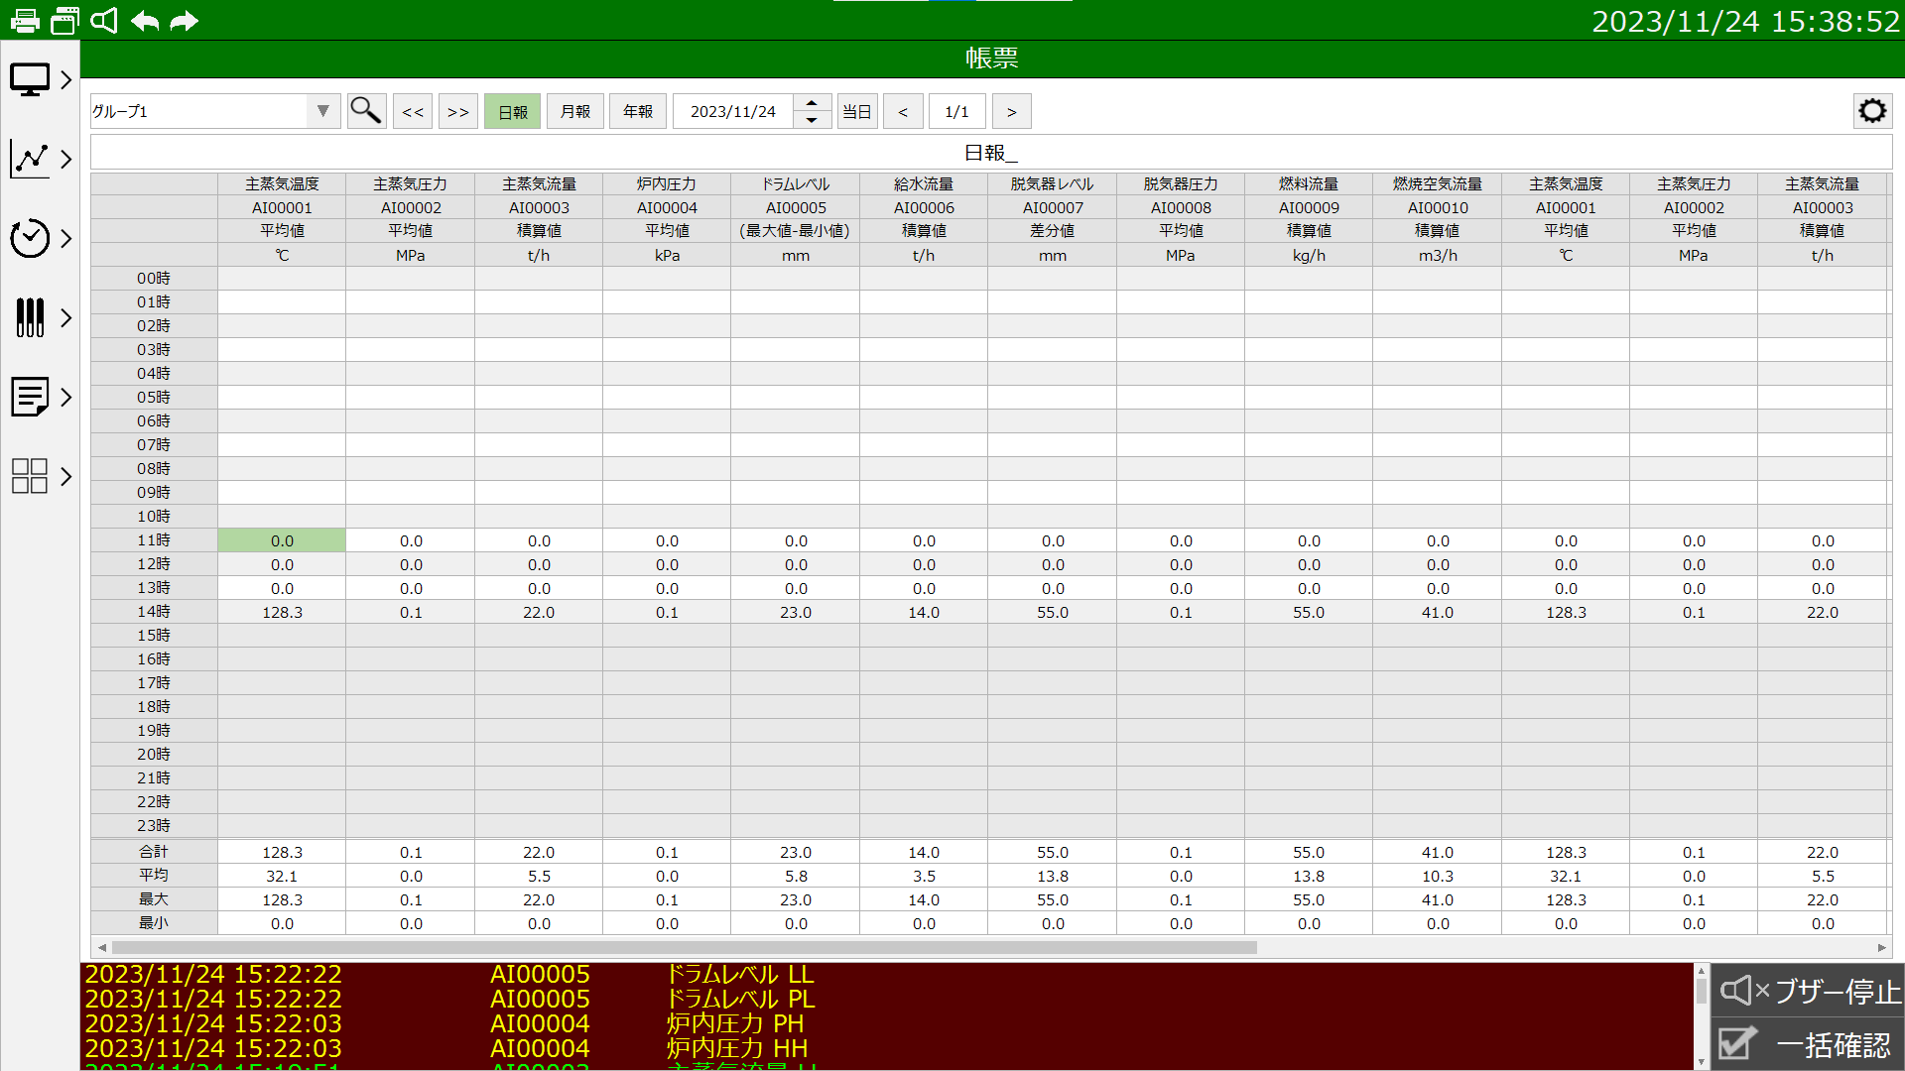Click the AI00008 tag header cell

1181,207
